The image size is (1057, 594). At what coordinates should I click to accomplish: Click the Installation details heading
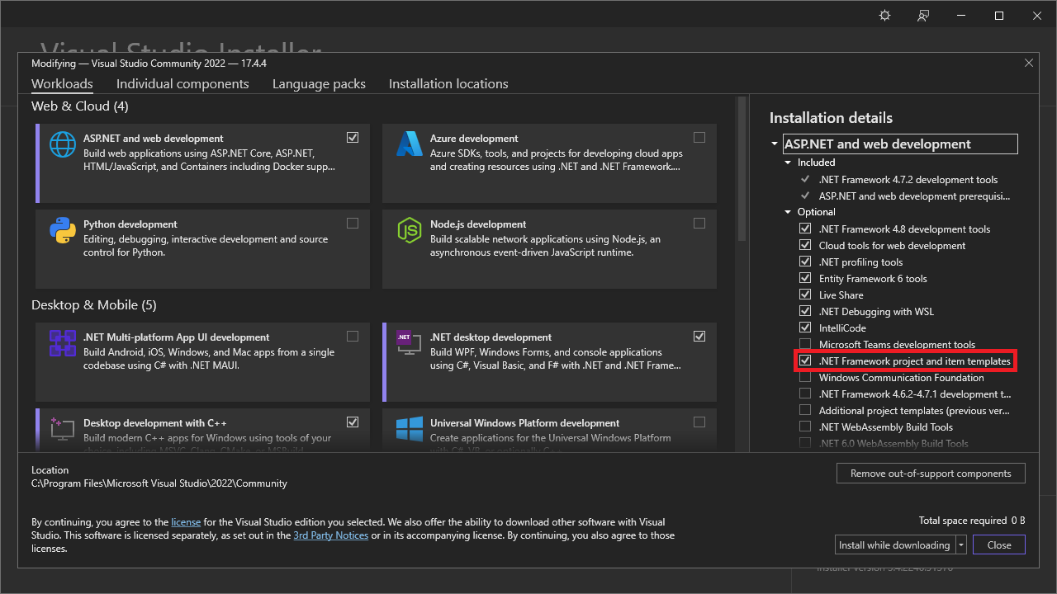tap(831, 118)
